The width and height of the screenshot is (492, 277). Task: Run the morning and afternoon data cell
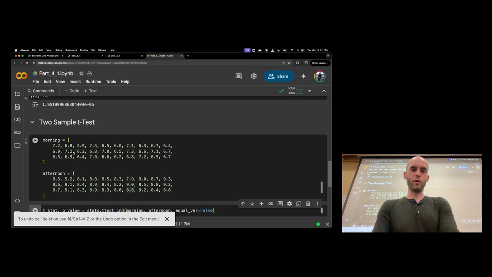pos(35,140)
